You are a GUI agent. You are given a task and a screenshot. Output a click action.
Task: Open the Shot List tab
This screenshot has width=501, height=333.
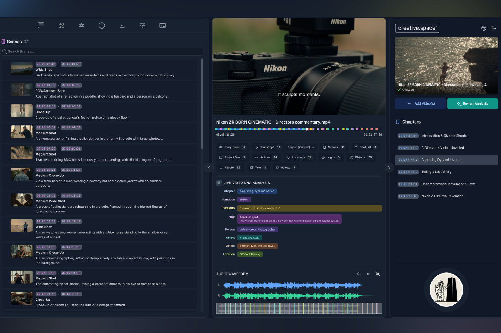[366, 147]
